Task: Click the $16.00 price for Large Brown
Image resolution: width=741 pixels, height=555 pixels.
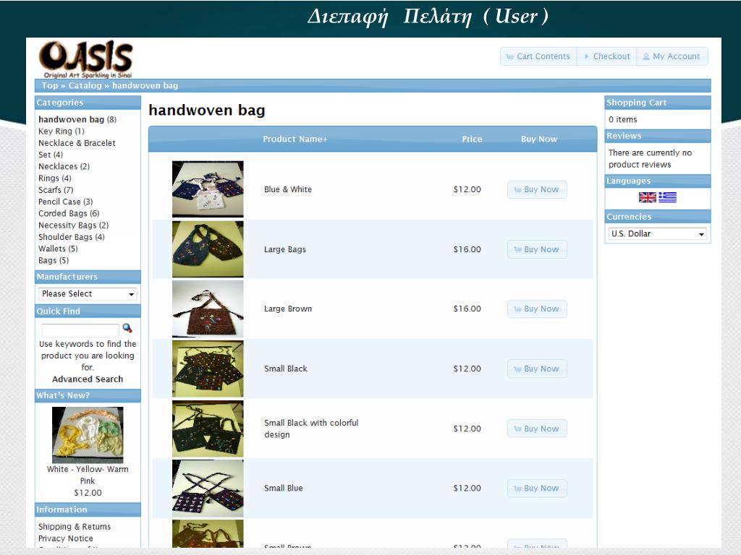Action: (467, 309)
